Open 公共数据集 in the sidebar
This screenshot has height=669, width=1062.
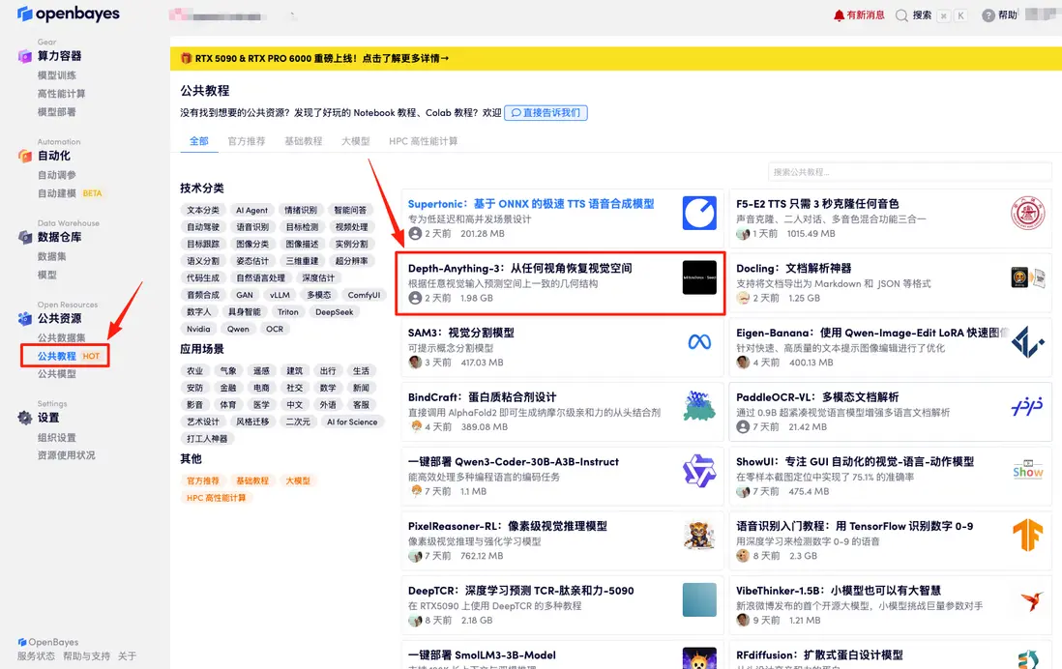pos(62,338)
